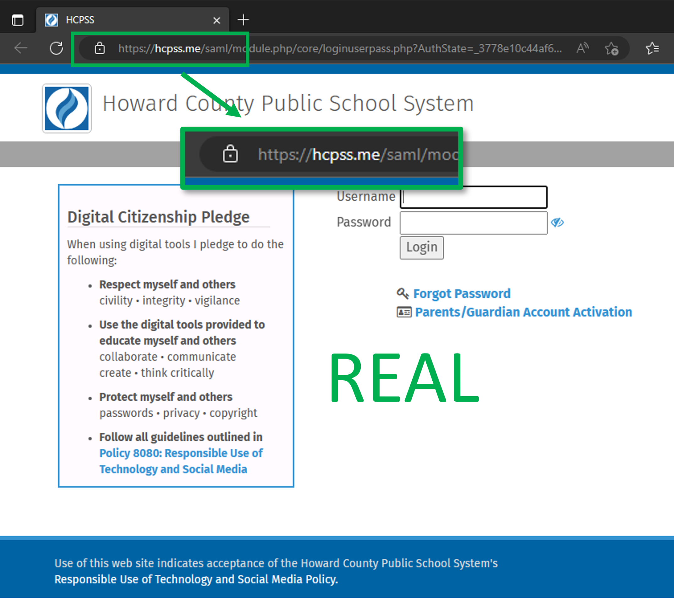Click key icon beside Forgot Password
The image size is (674, 599).
403,293
